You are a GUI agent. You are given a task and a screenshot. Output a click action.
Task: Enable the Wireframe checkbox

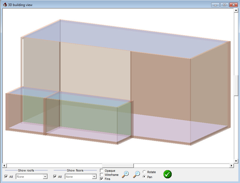[x=101, y=174]
